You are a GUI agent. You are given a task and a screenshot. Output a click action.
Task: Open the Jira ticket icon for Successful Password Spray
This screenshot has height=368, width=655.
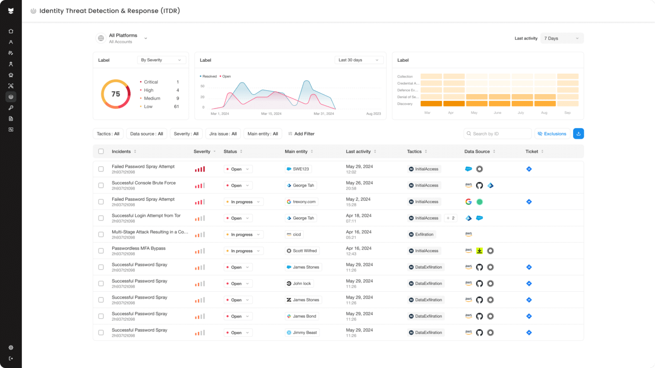coord(529,267)
